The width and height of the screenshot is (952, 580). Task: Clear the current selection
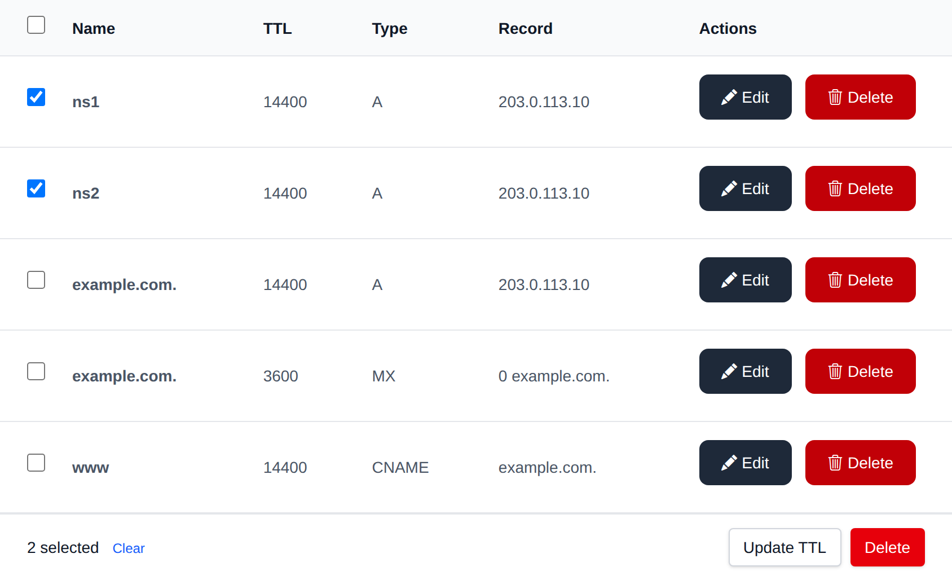pos(129,548)
